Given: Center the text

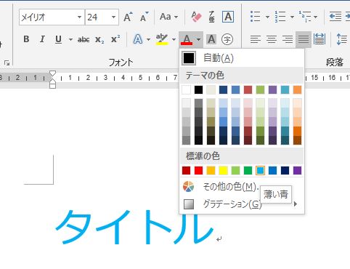Looking at the screenshot, I should pyautogui.click(x=272, y=39).
